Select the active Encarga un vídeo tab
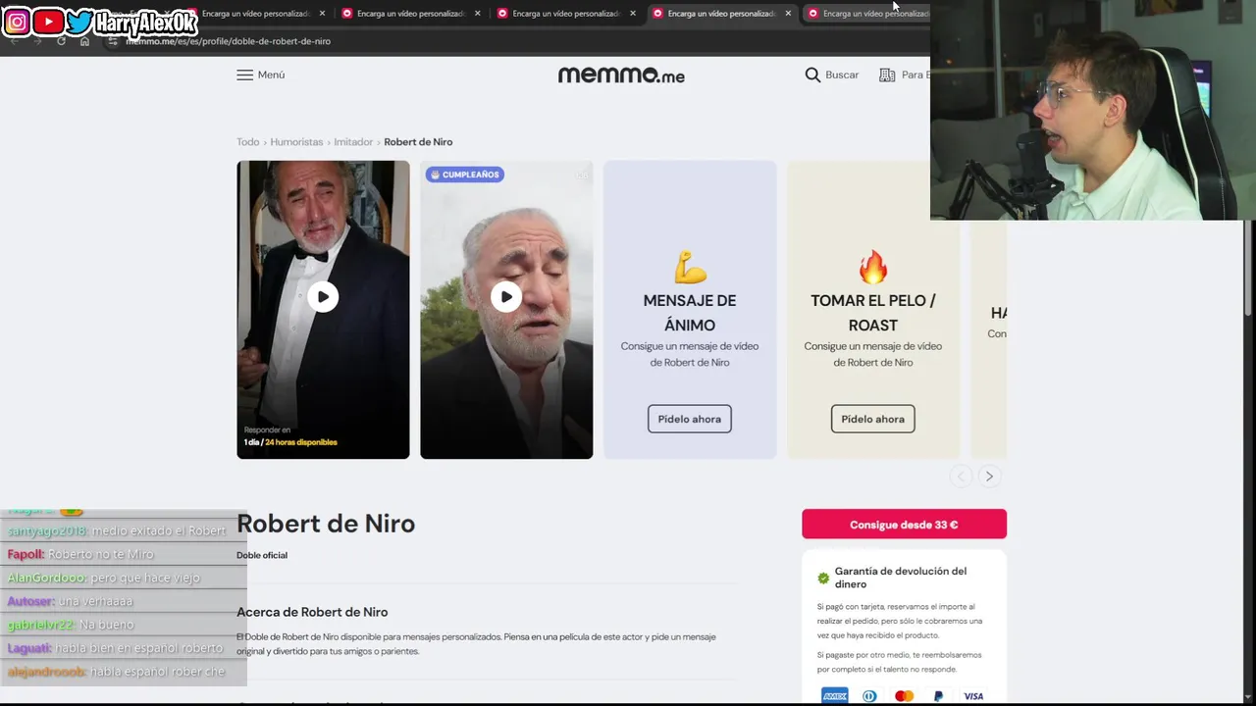The width and height of the screenshot is (1256, 706). (x=721, y=14)
